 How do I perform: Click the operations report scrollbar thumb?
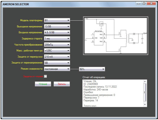coord(145,92)
